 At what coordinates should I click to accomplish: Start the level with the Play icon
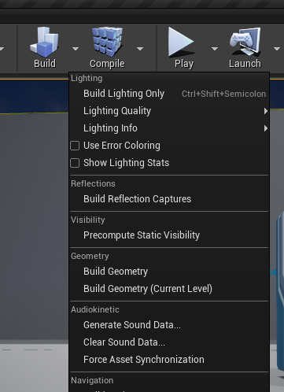[181, 42]
